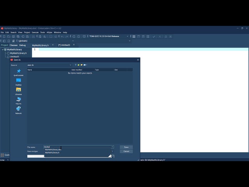Open the Save in 'static lib' dropdown
This screenshot has height=187, width=249.
pos(70,65)
